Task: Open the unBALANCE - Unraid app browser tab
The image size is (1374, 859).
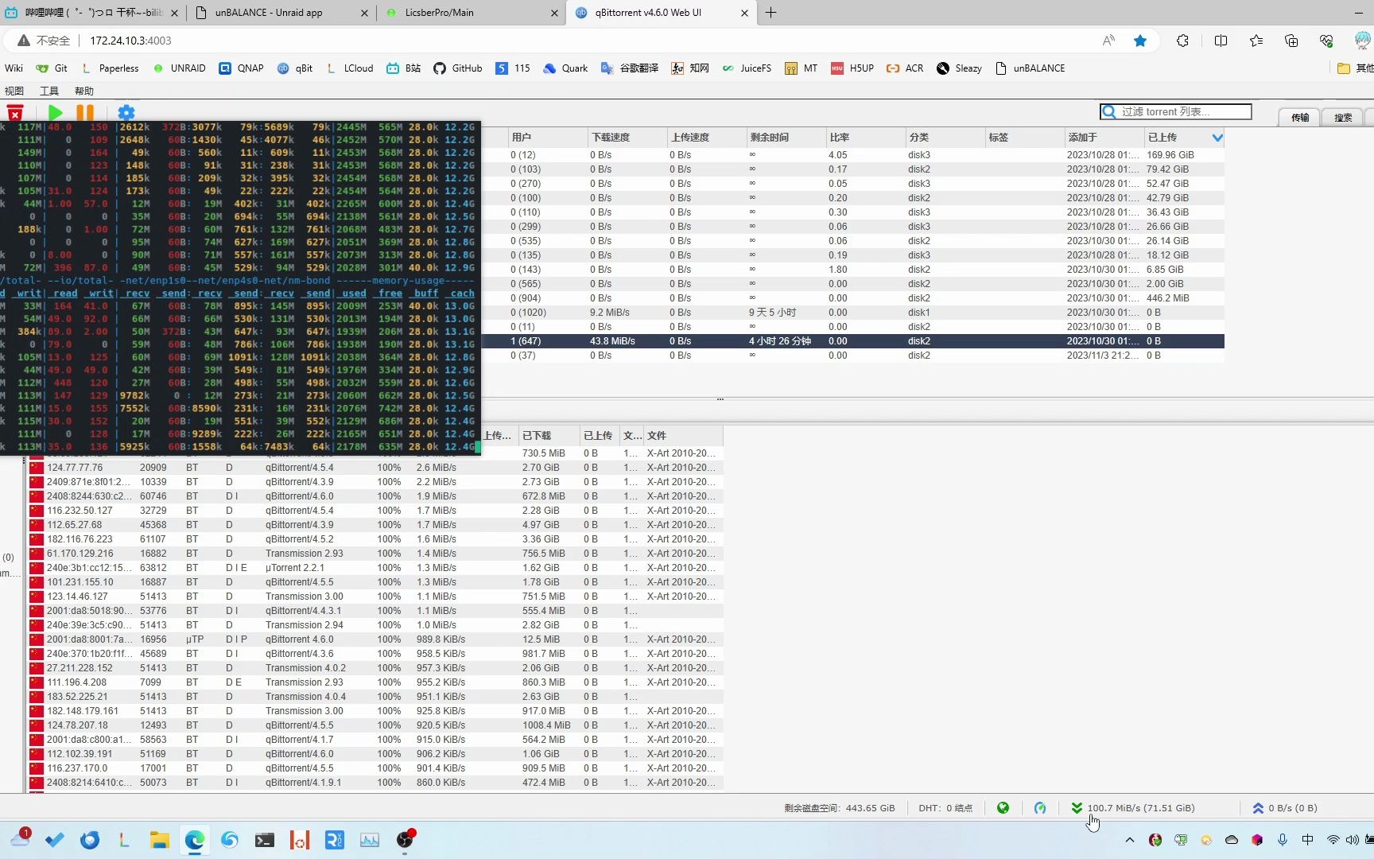Action: tap(281, 13)
